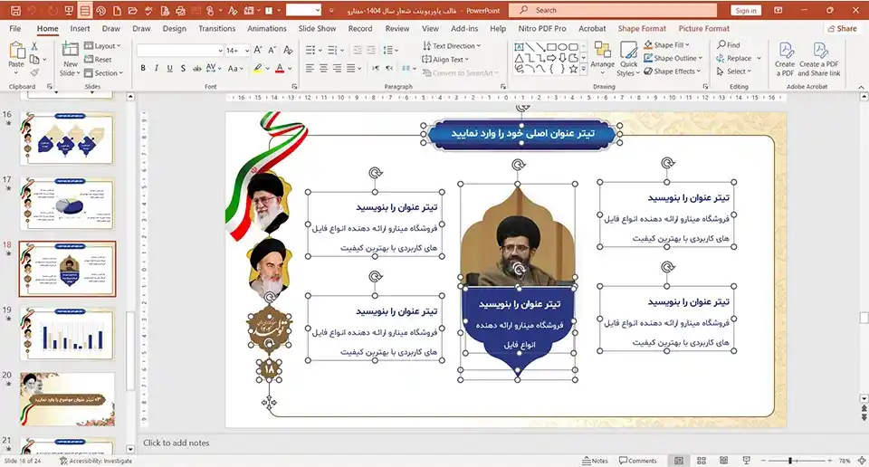Click Decrease Font Size icon
The width and height of the screenshot is (869, 467).
point(272,51)
